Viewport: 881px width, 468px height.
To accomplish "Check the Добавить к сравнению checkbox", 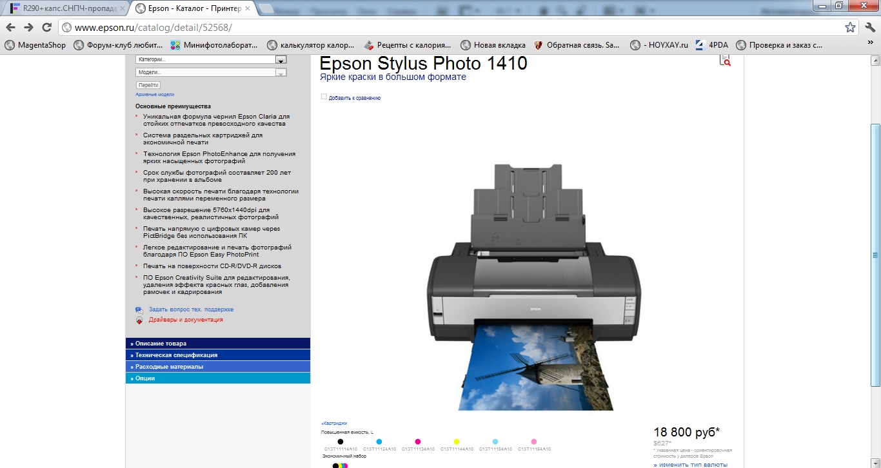I will point(324,97).
